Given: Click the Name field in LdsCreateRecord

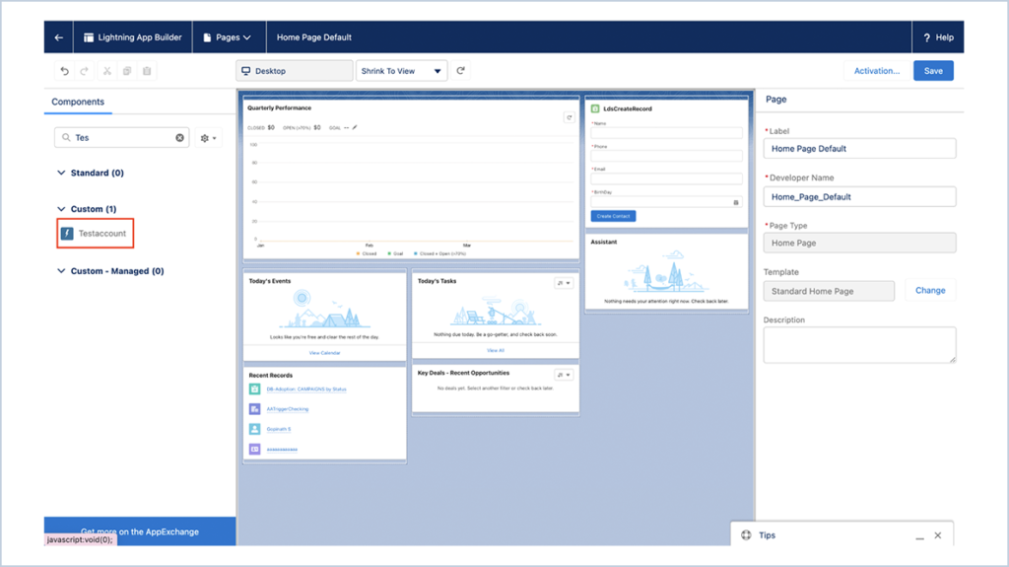Looking at the screenshot, I should 666,133.
